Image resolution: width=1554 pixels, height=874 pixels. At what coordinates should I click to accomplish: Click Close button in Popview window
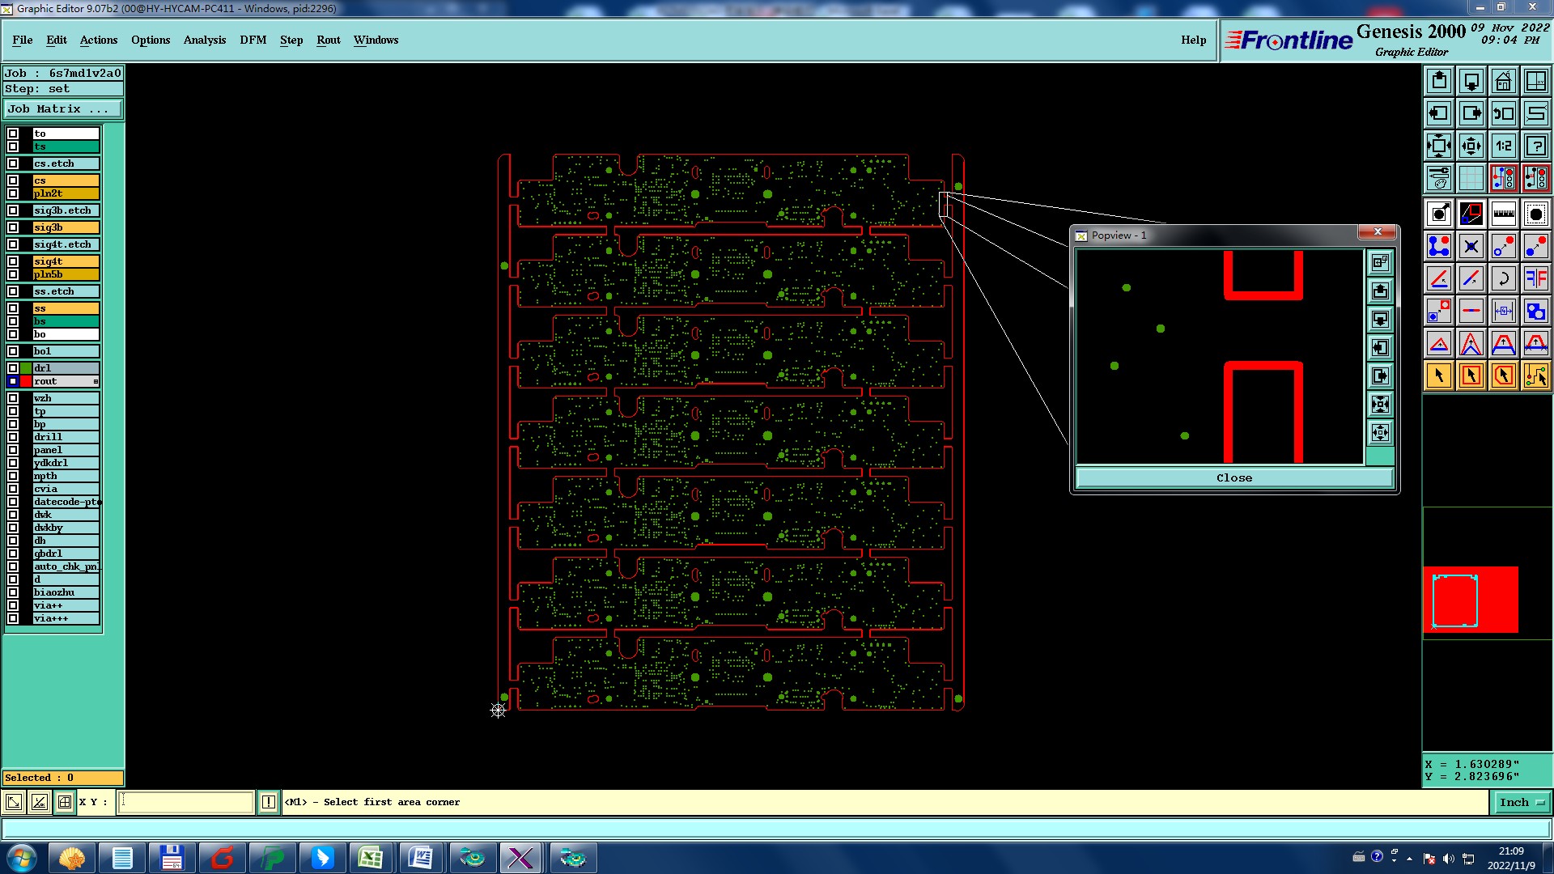pyautogui.click(x=1233, y=478)
